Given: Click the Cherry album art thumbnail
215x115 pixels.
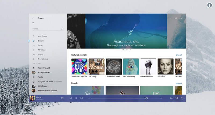Looking at the screenshot, I should click(32, 98).
